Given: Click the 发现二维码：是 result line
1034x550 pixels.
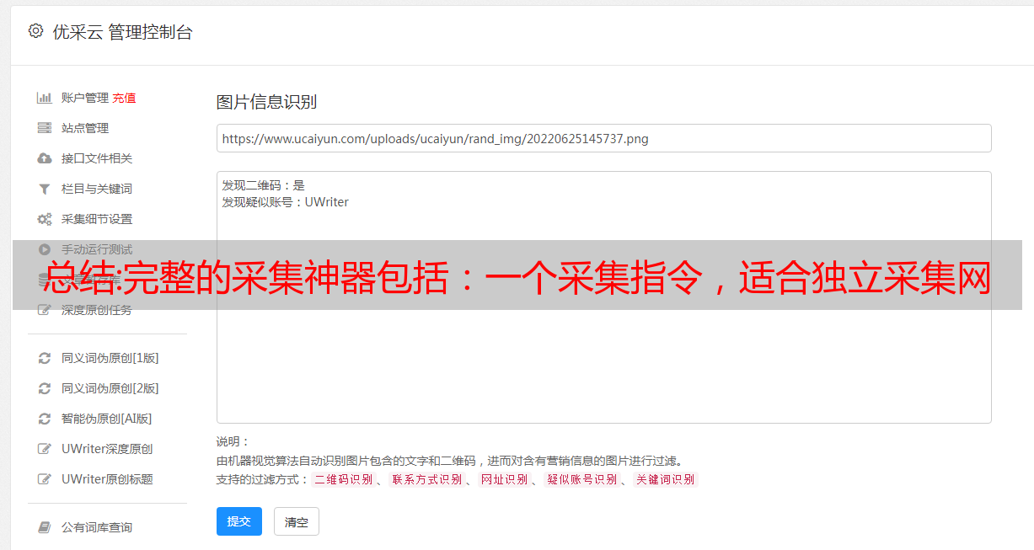Looking at the screenshot, I should point(264,185).
